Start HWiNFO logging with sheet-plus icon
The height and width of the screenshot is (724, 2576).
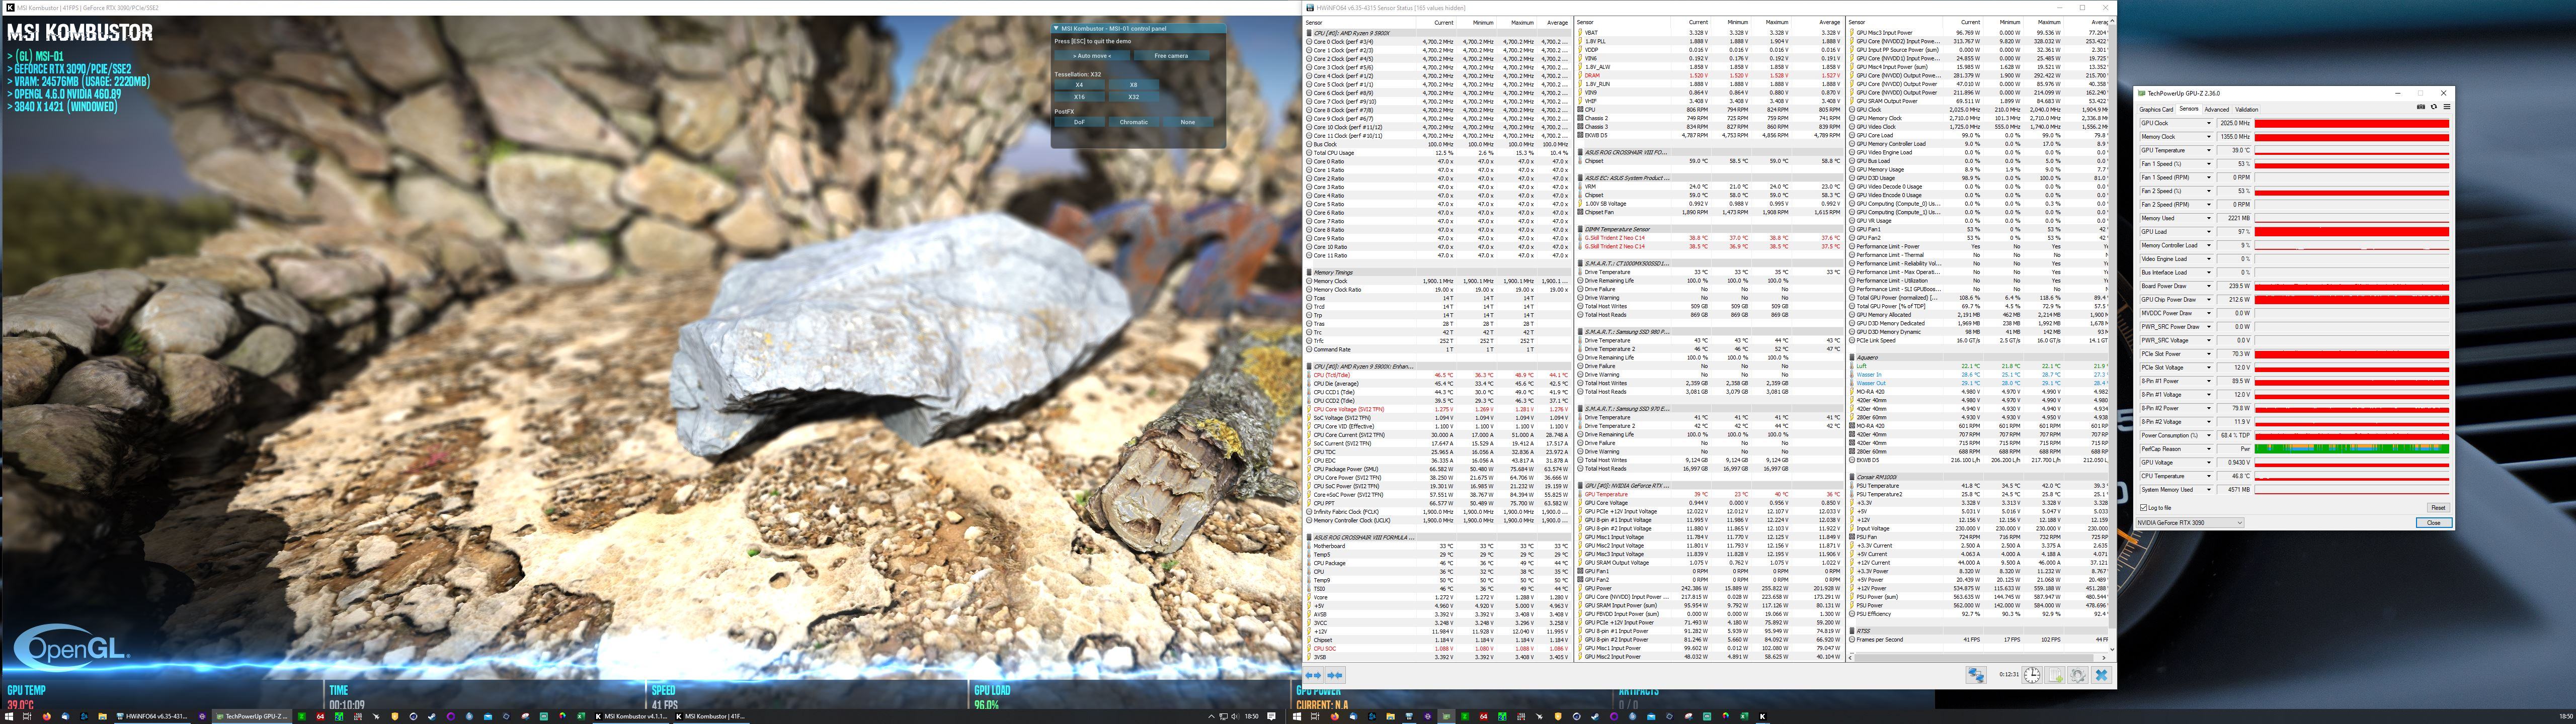pyautogui.click(x=2055, y=675)
